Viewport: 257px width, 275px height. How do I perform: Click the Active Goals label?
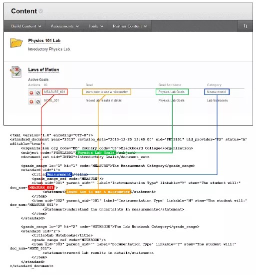pyautogui.click(x=38, y=79)
